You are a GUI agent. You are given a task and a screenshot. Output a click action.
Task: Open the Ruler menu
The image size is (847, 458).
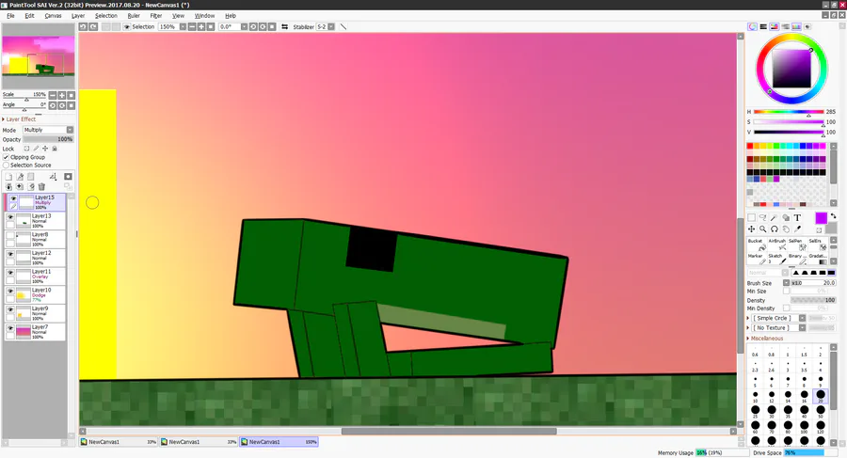pos(134,16)
